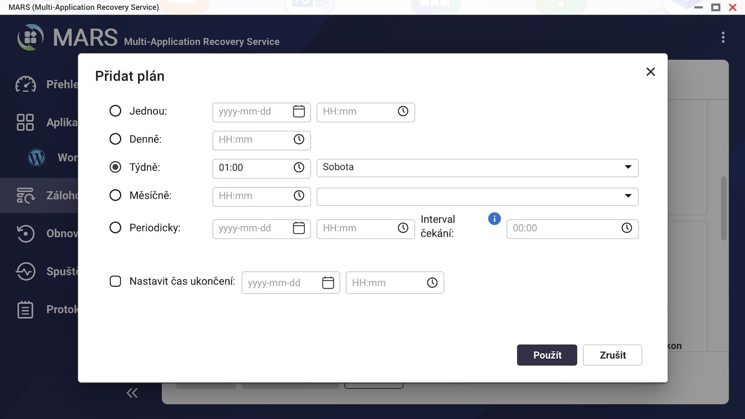Click the Aplikace grid icon in sidebar

coord(25,122)
